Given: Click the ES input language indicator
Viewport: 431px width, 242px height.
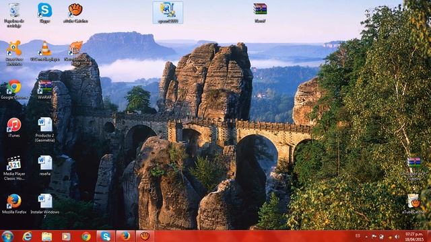Looking at the screenshot, I should 358,236.
